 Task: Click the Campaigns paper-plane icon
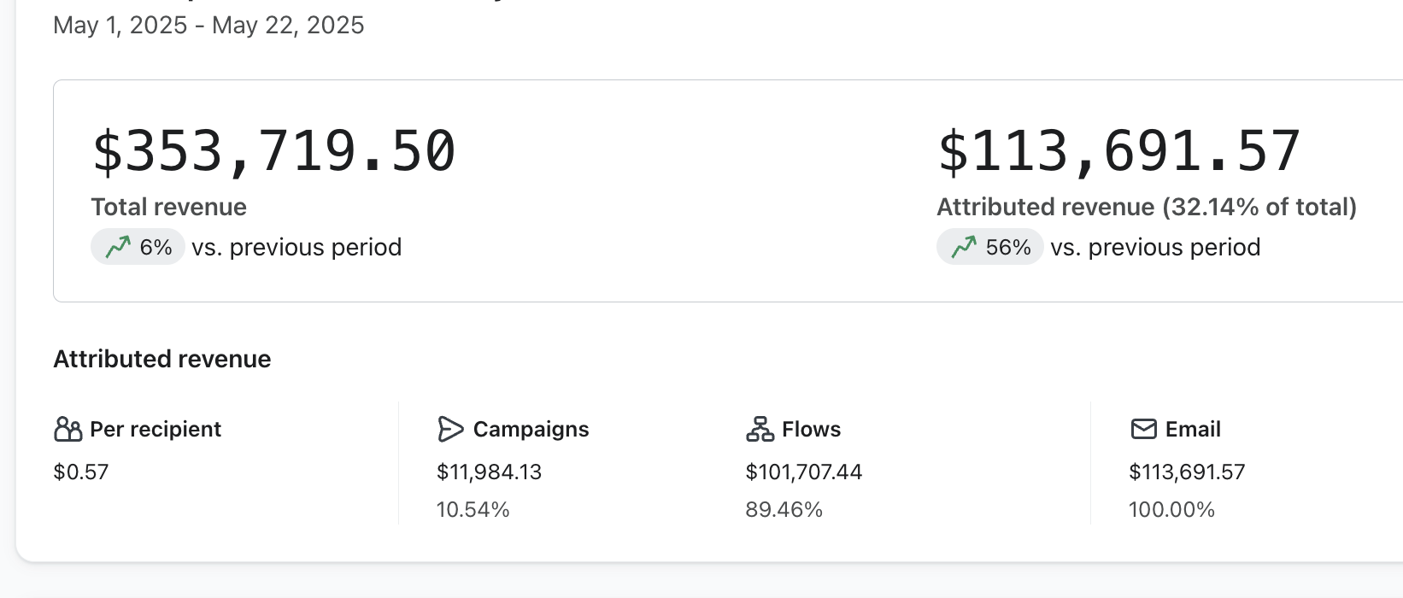(450, 429)
